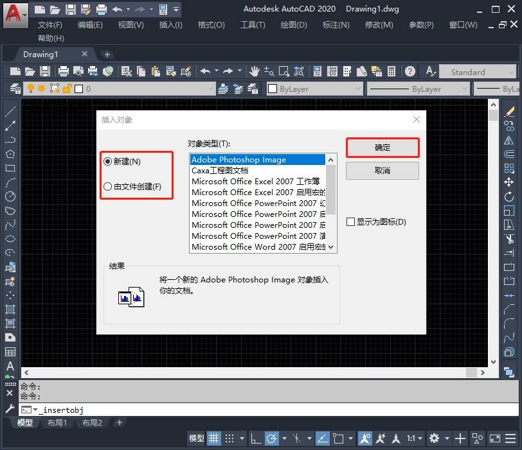This screenshot has height=450, width=522.
Task: Click the Erase tool icon
Action: 509,112
